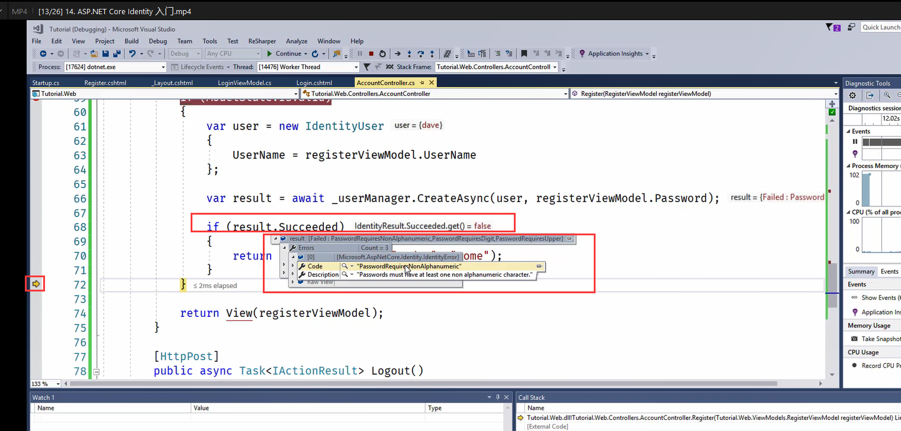Click the Undo icon

132,53
